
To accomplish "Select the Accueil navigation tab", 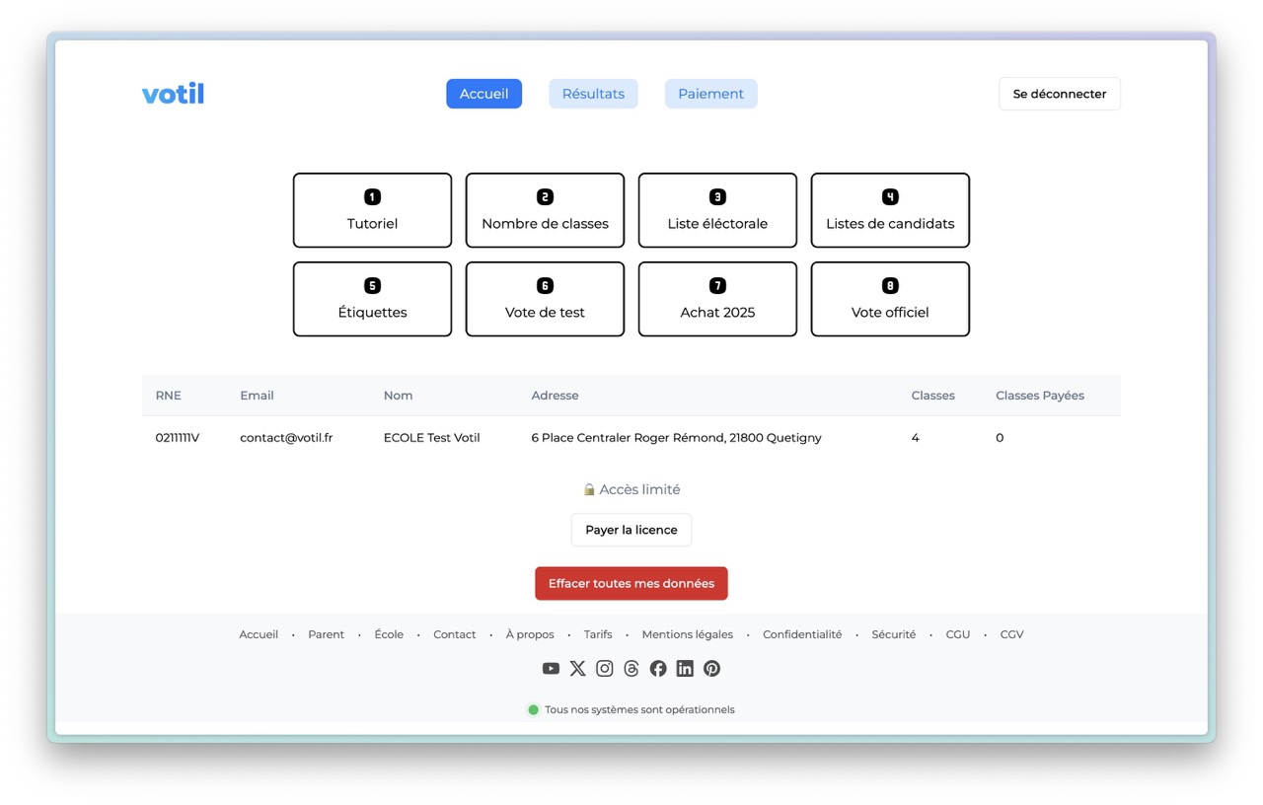I will point(483,94).
